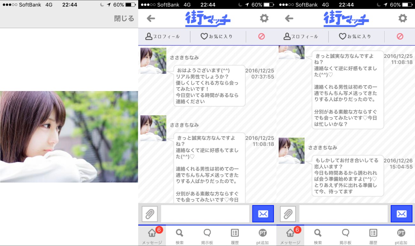
Task: Tap ささきちなみ name above the 15:04:55 message
Action: (x=322, y=148)
